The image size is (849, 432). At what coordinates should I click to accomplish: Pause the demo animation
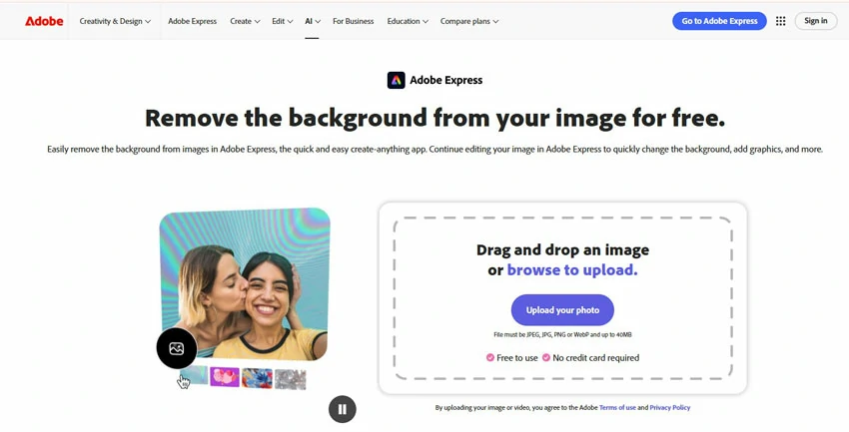tap(343, 409)
